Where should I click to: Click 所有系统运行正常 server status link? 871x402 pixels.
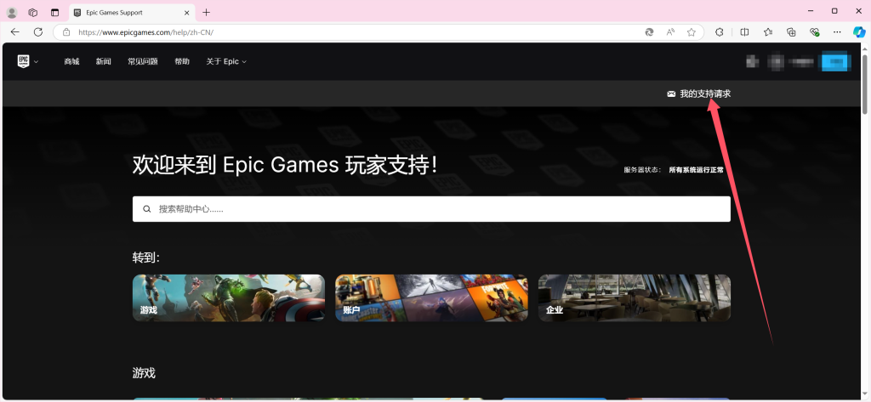pos(696,170)
